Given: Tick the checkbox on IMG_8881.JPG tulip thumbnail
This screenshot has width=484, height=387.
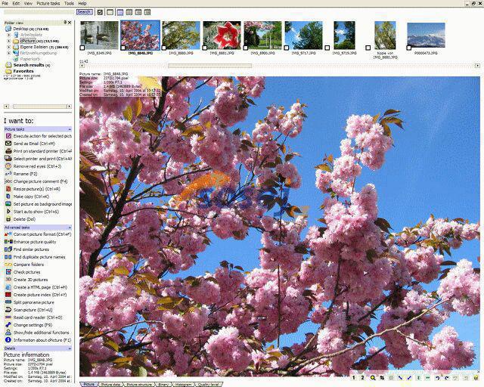Looking at the screenshot, I should click(x=205, y=48).
